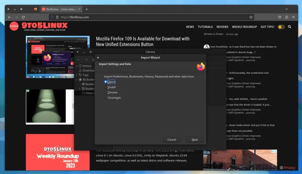Go to the WEEKLY ROUNDUP menu
302x174 pixels.
(x=244, y=27)
